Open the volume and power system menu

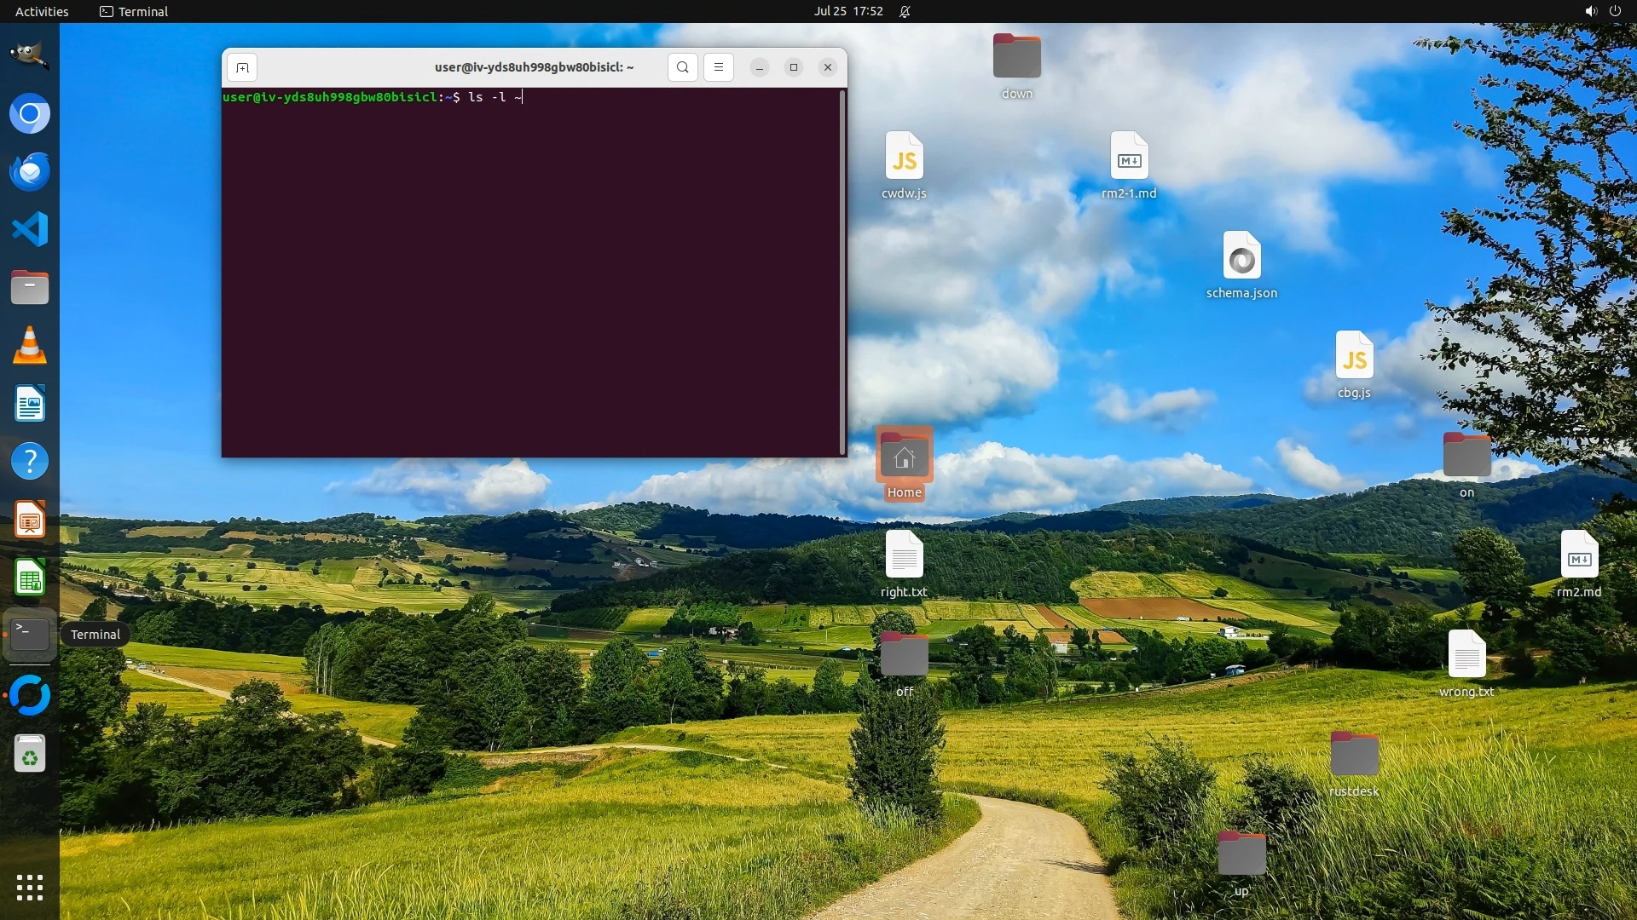(1602, 11)
